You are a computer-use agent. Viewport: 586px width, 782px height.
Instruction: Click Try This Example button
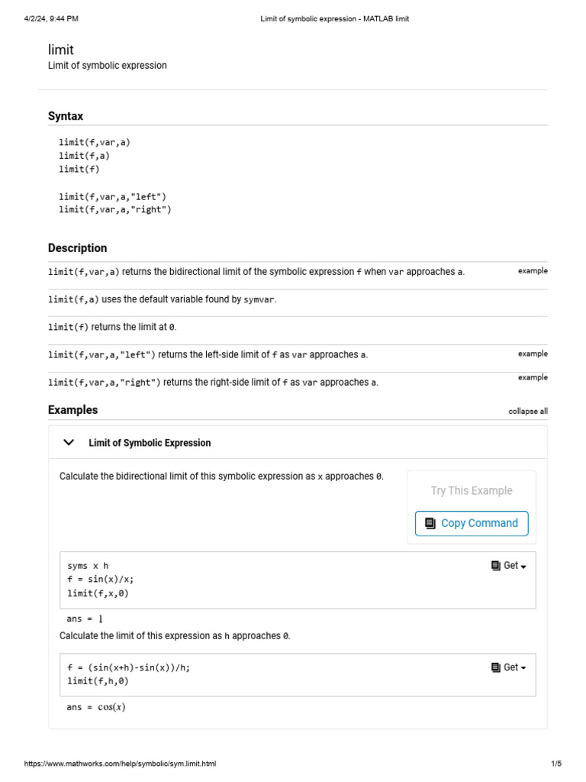pos(472,491)
